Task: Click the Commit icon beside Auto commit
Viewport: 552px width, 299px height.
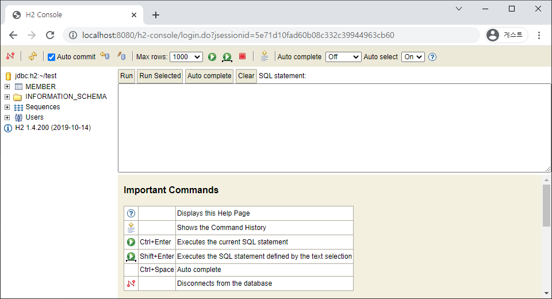Action: tap(105, 56)
